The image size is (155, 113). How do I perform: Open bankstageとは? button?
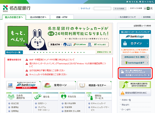click(135, 63)
